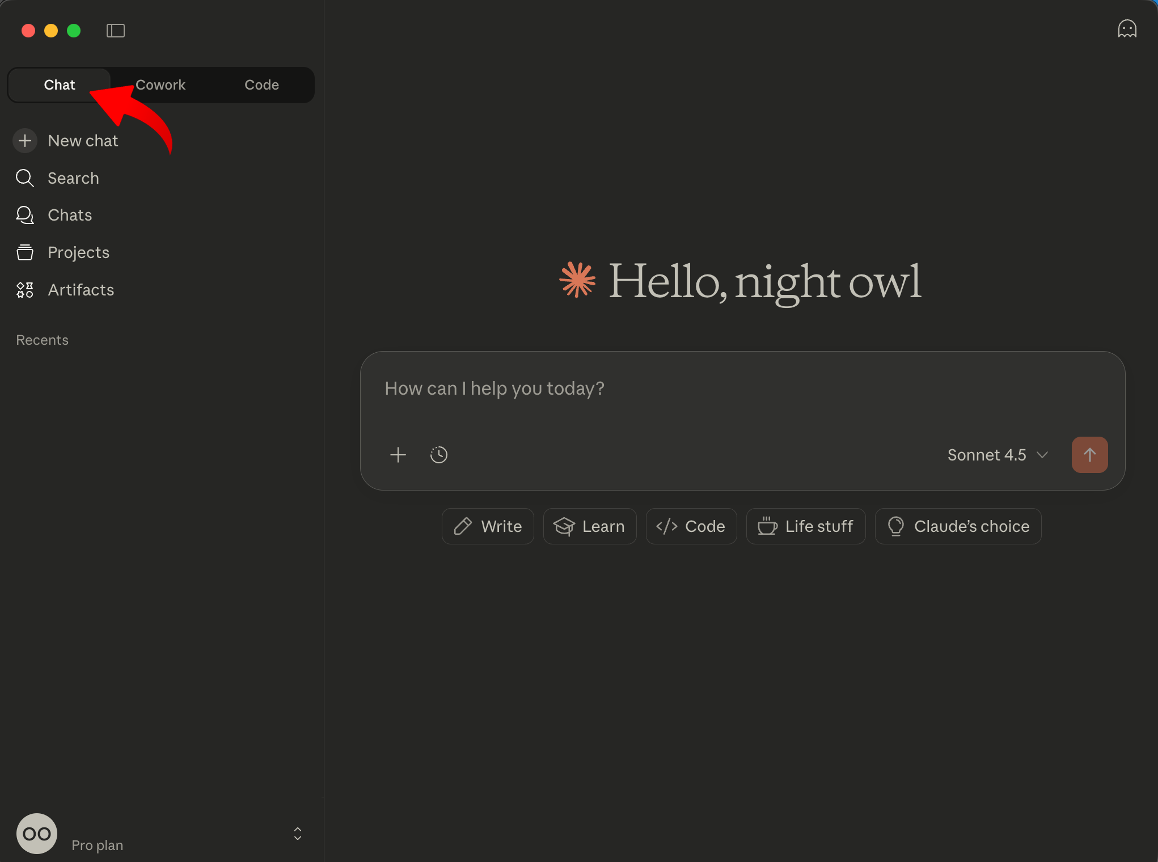
Task: Select the Chat tab
Action: 59,85
